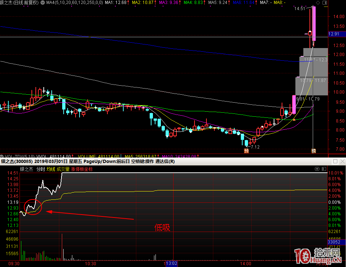The image size is (346, 267).
Task: Click the MA5: 9.24 indicator value
Action: [218, 3]
